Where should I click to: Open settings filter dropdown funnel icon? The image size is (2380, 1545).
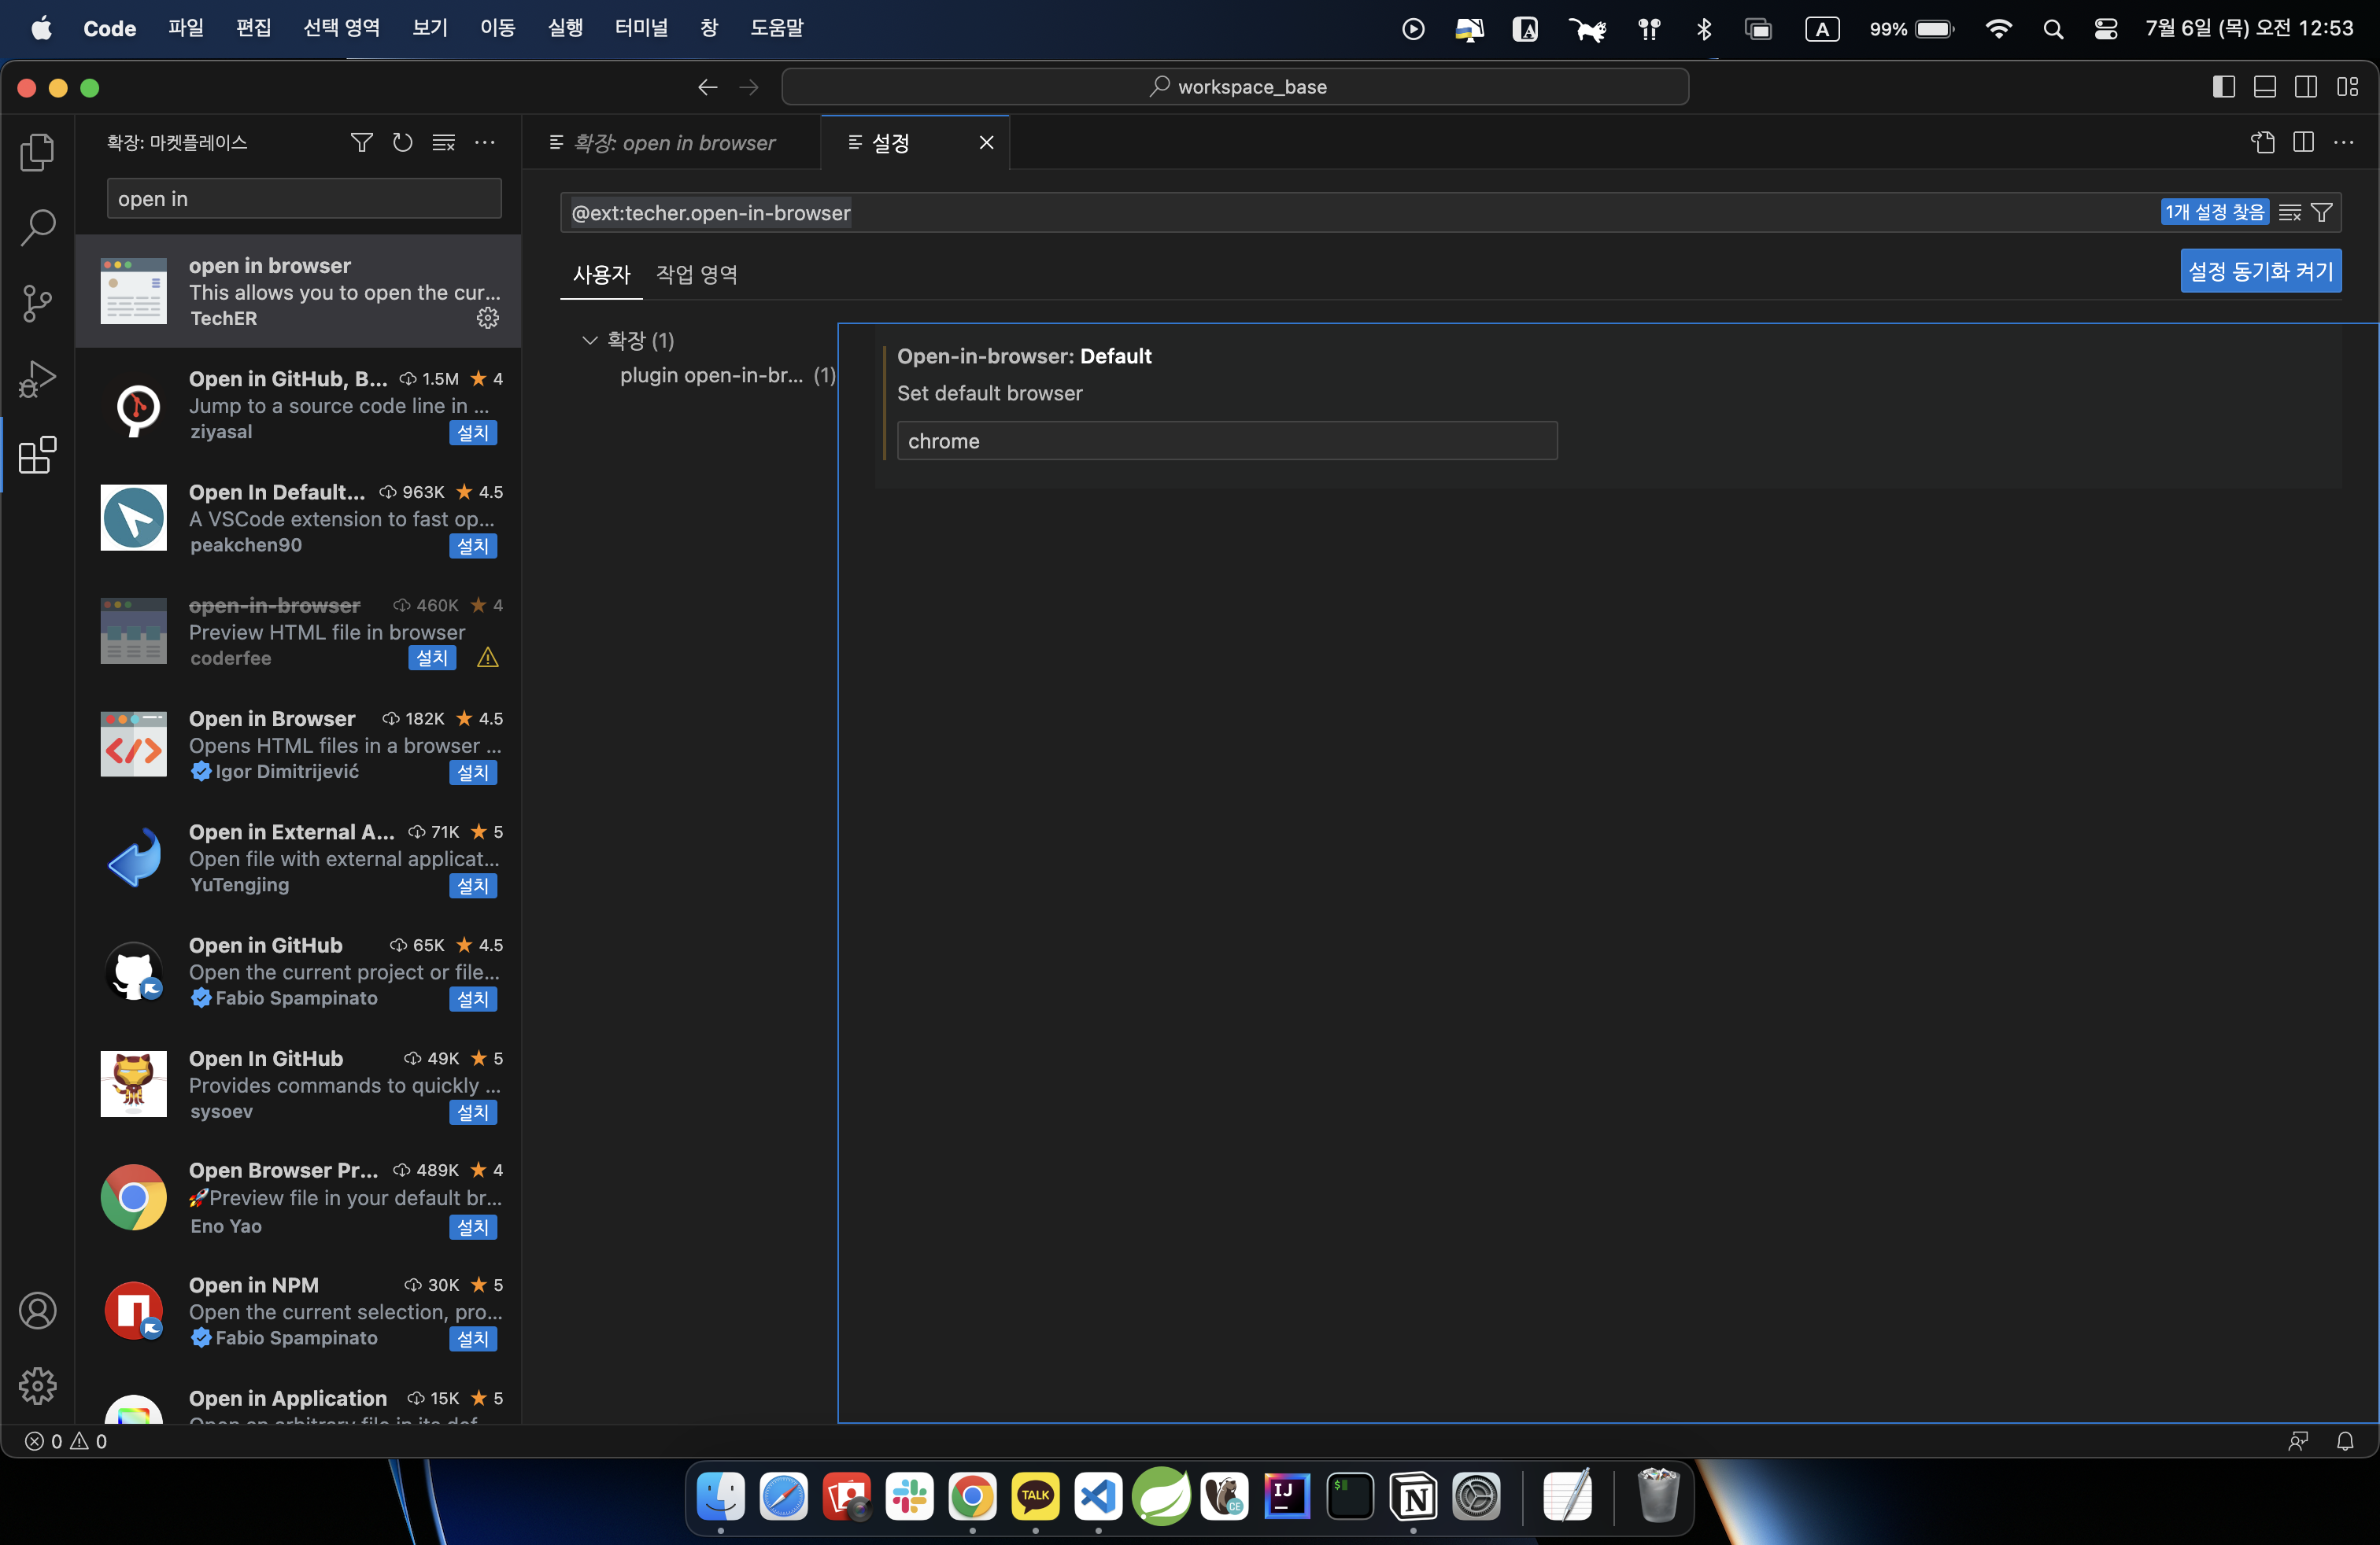2322,213
